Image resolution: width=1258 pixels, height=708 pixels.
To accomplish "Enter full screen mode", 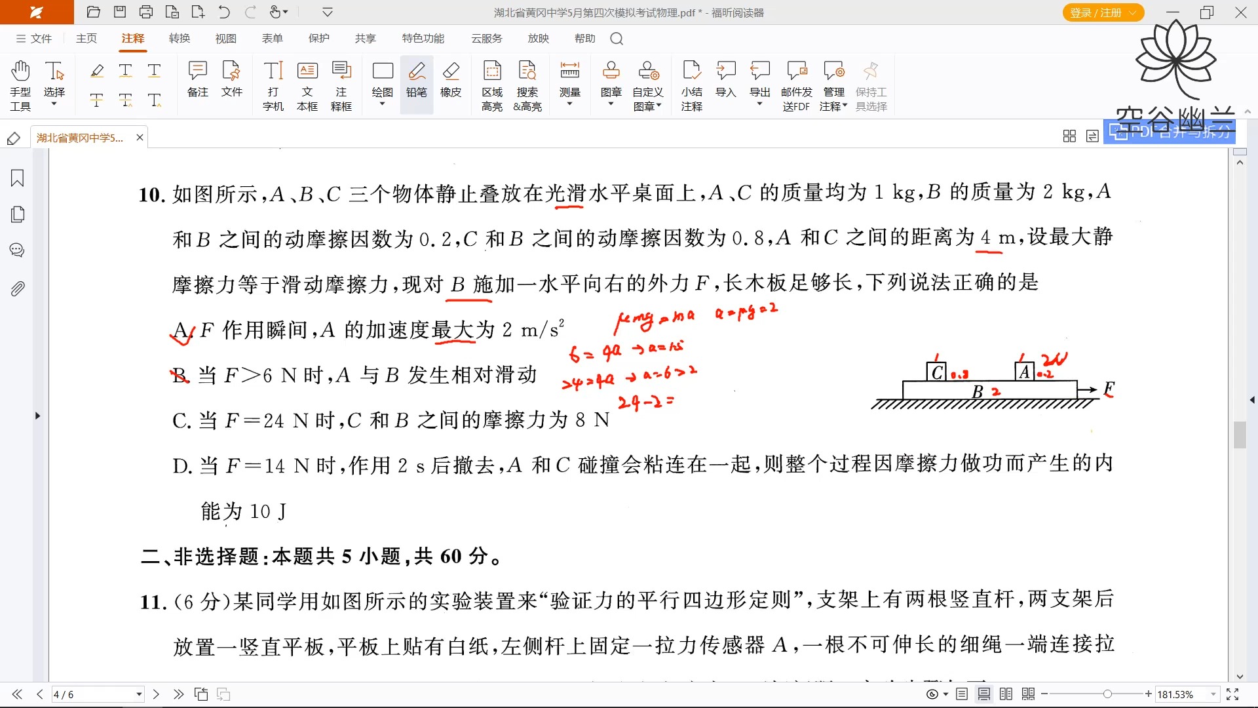I will [1232, 694].
